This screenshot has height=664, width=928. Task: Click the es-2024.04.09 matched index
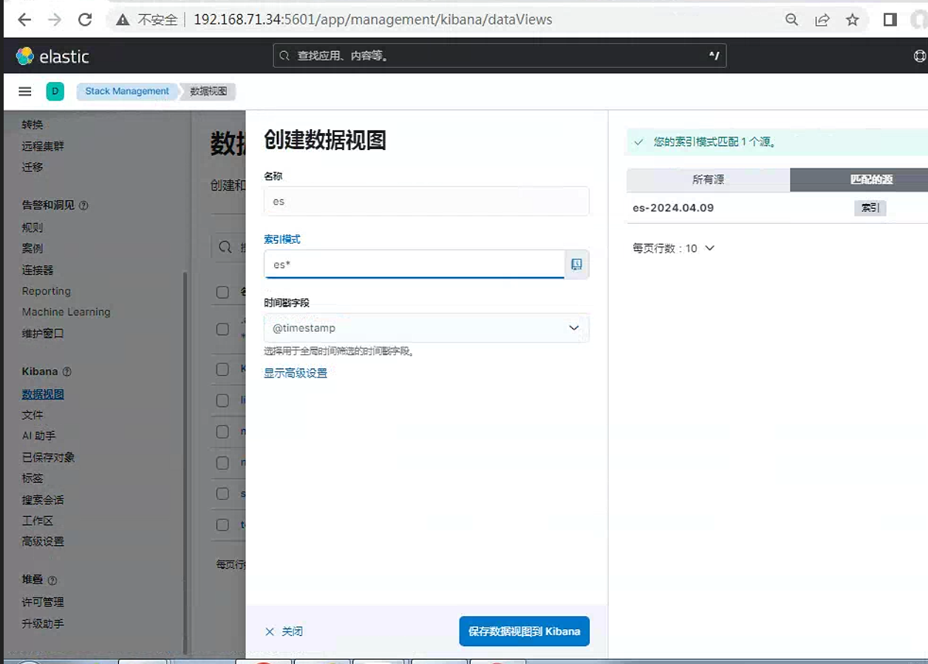pos(673,208)
